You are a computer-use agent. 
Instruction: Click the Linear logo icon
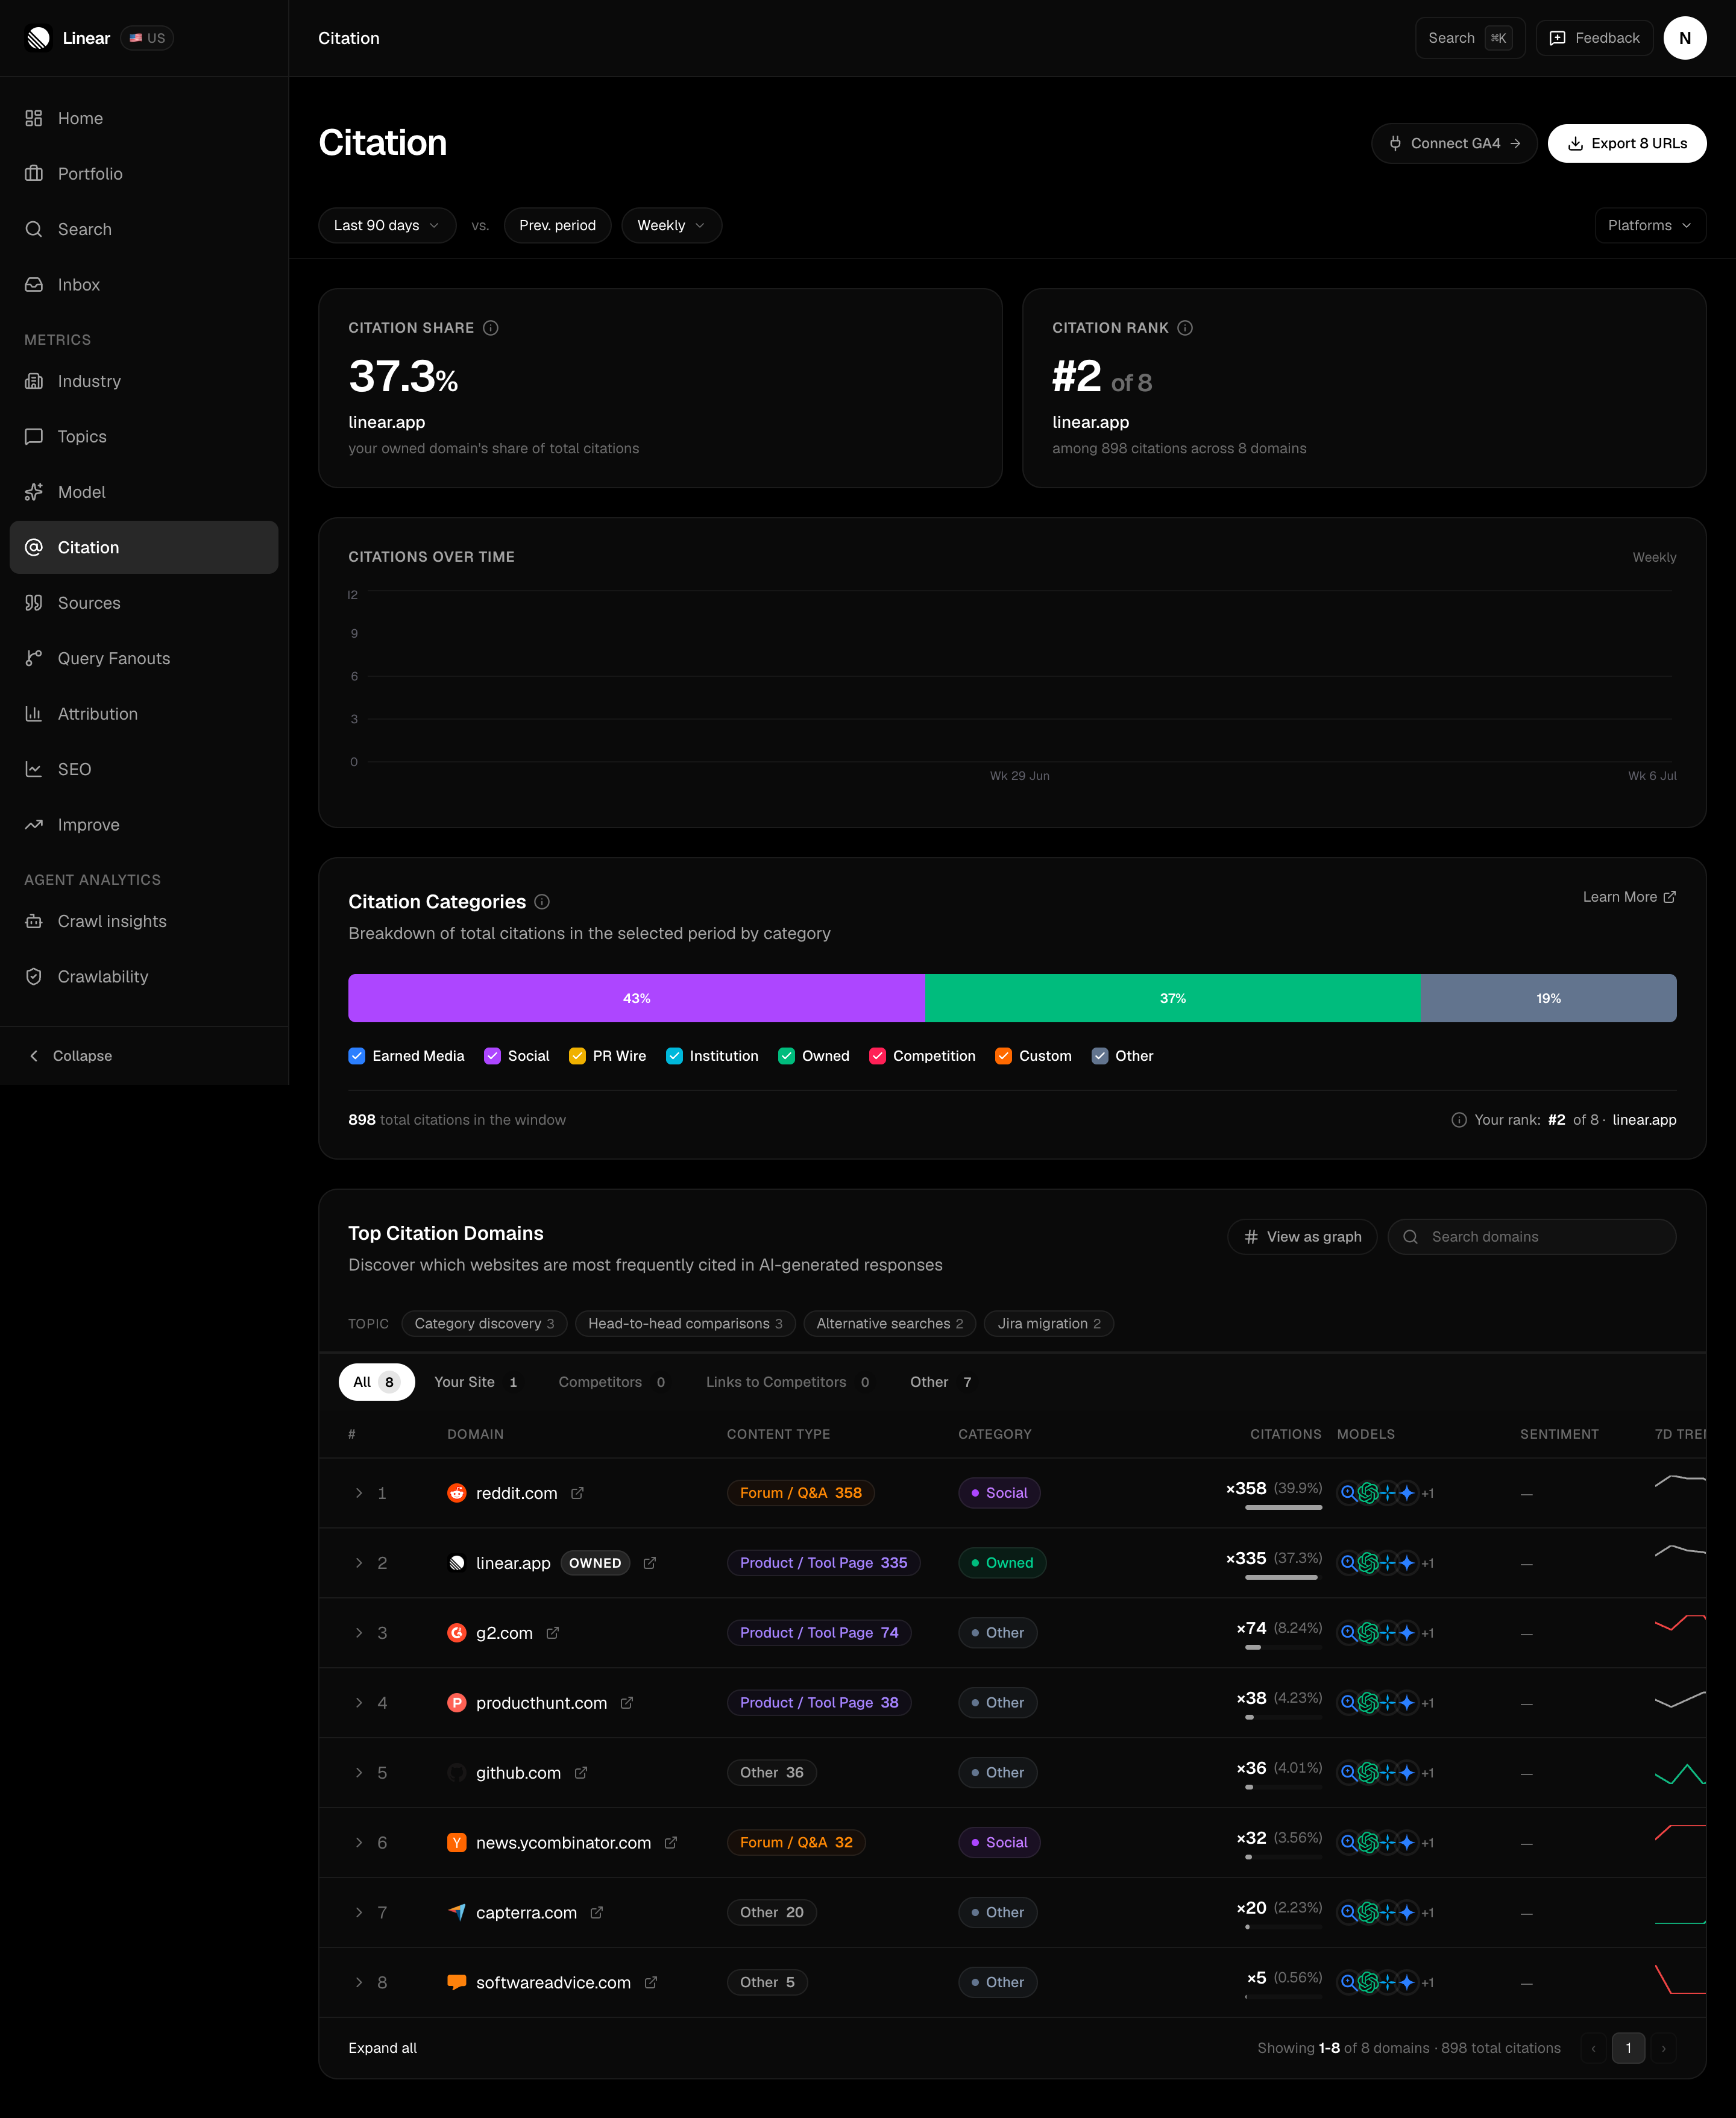tap(38, 38)
